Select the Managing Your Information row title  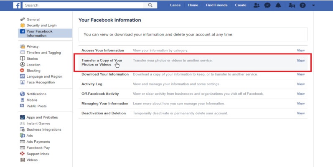coord(105,104)
